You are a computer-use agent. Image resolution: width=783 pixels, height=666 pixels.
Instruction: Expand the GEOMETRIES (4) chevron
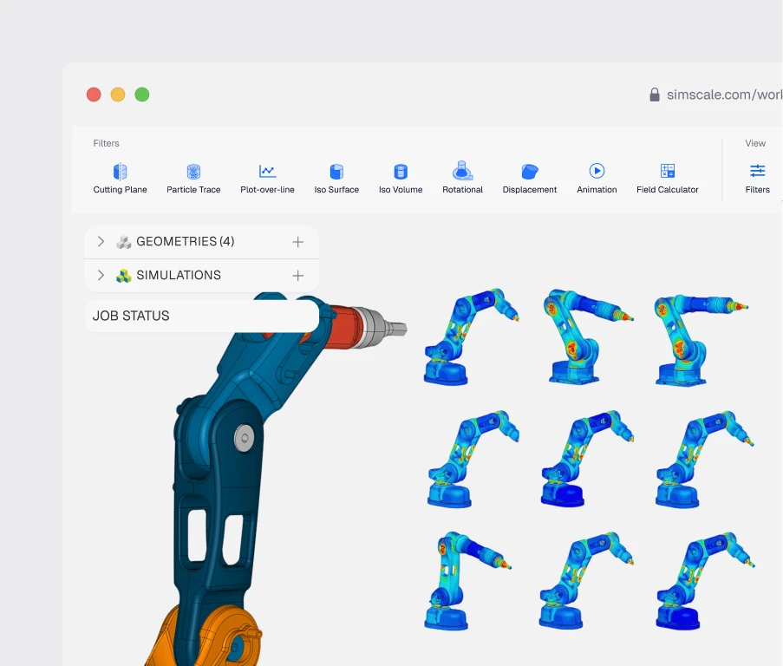(x=101, y=242)
